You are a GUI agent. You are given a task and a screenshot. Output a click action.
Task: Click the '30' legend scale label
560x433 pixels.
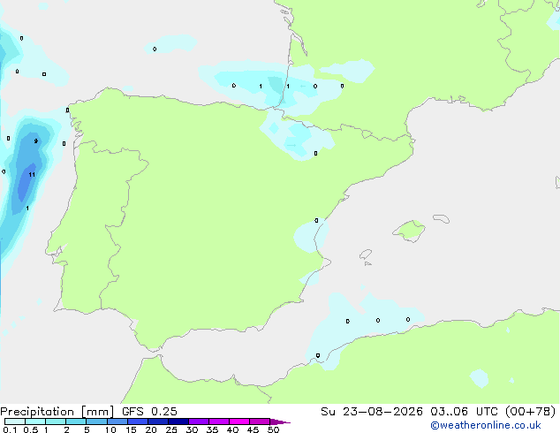click(x=192, y=429)
